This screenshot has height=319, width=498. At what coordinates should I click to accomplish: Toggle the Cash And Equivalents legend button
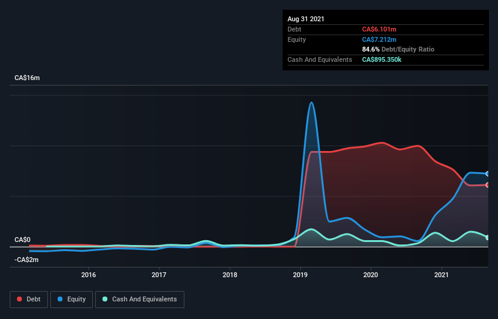coord(140,300)
